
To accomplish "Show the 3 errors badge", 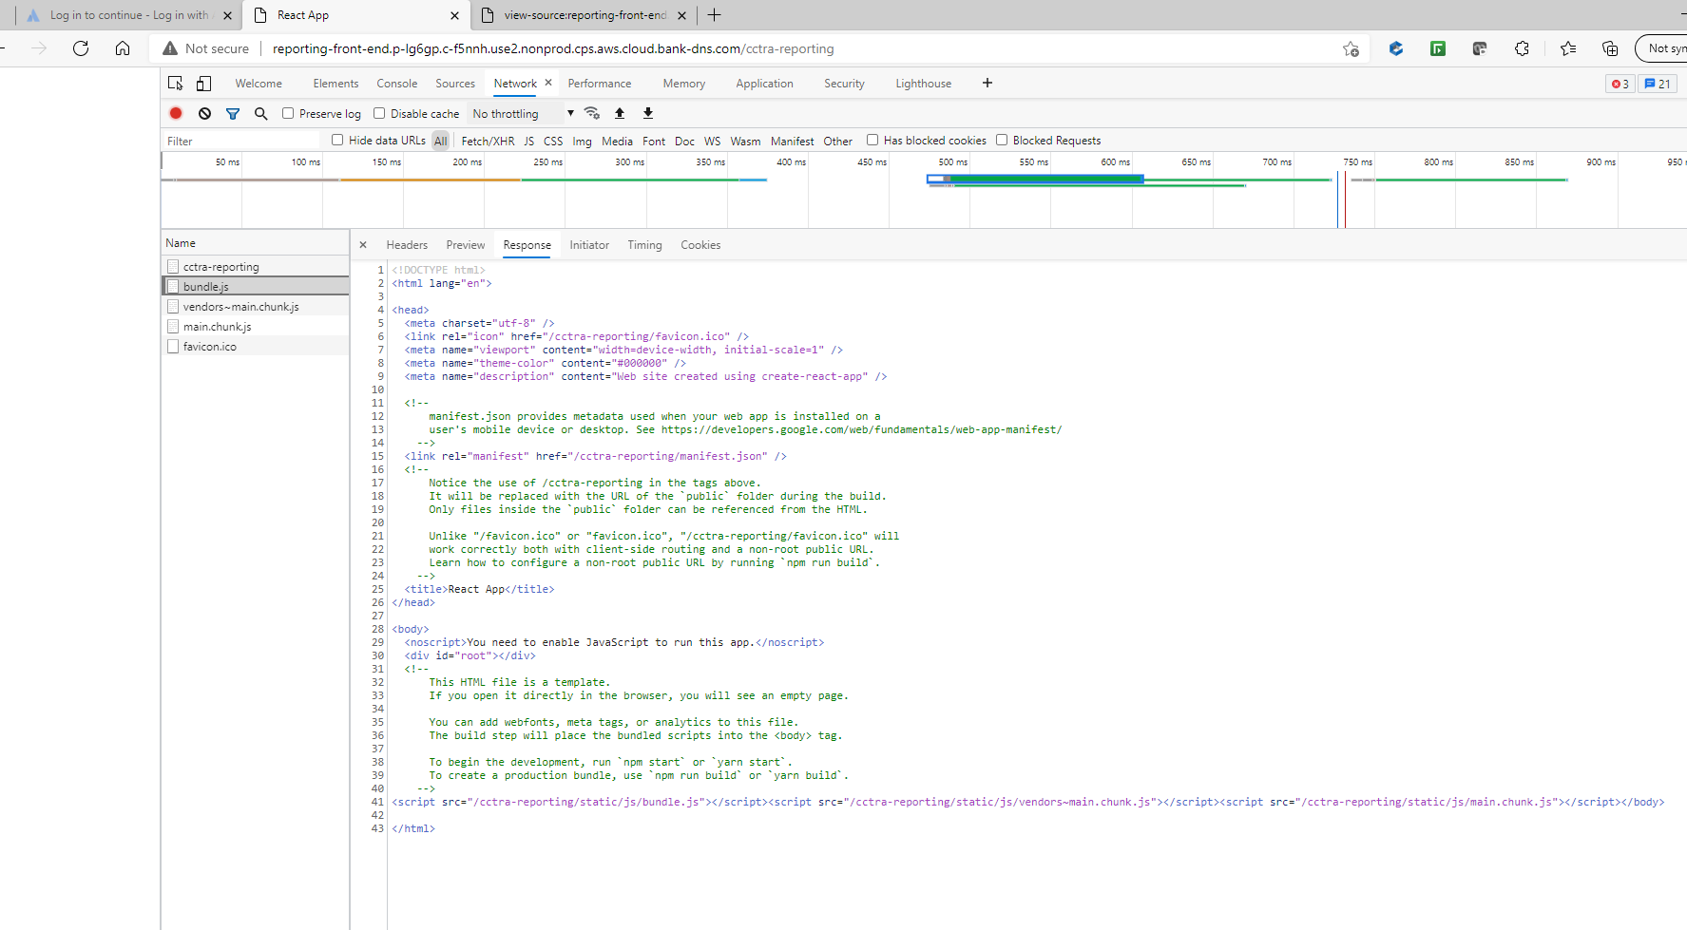I will (x=1620, y=84).
